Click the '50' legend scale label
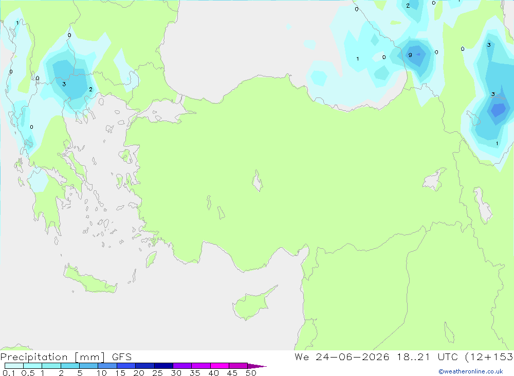The width and height of the screenshot is (514, 376). pyautogui.click(x=251, y=373)
